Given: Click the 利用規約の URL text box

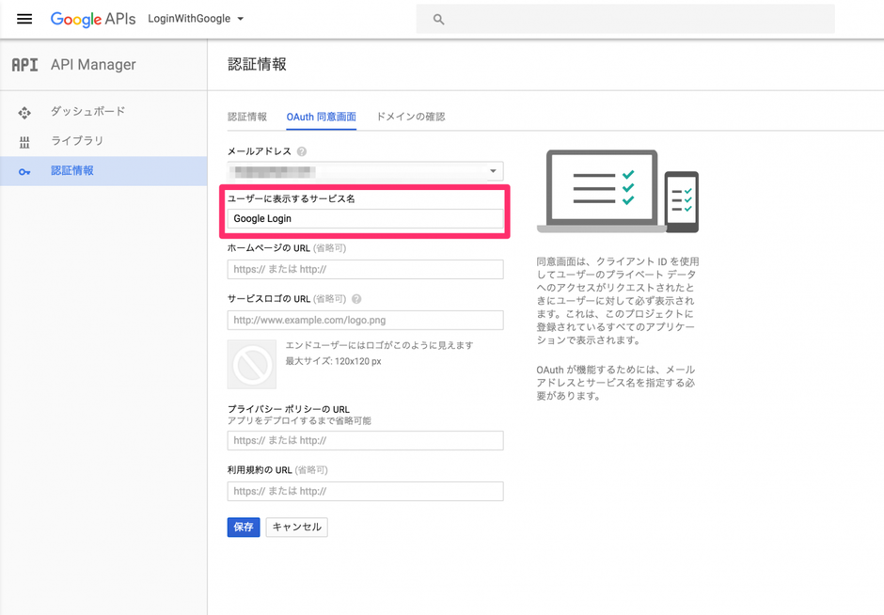Looking at the screenshot, I should click(x=365, y=491).
